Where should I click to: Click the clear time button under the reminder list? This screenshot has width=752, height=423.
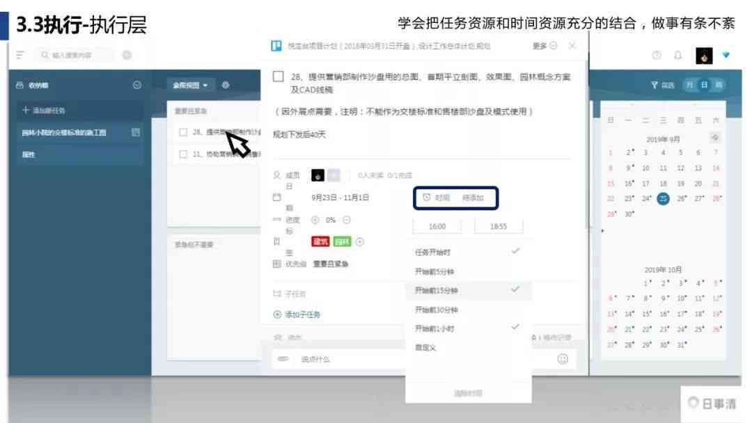[468, 393]
